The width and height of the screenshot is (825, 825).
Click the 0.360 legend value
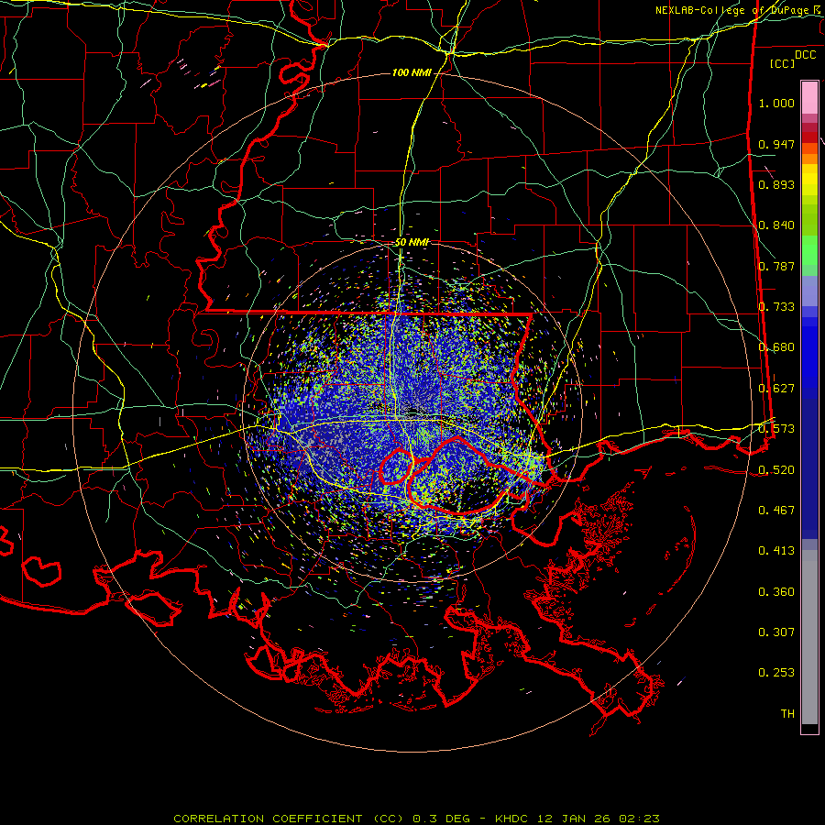[776, 592]
